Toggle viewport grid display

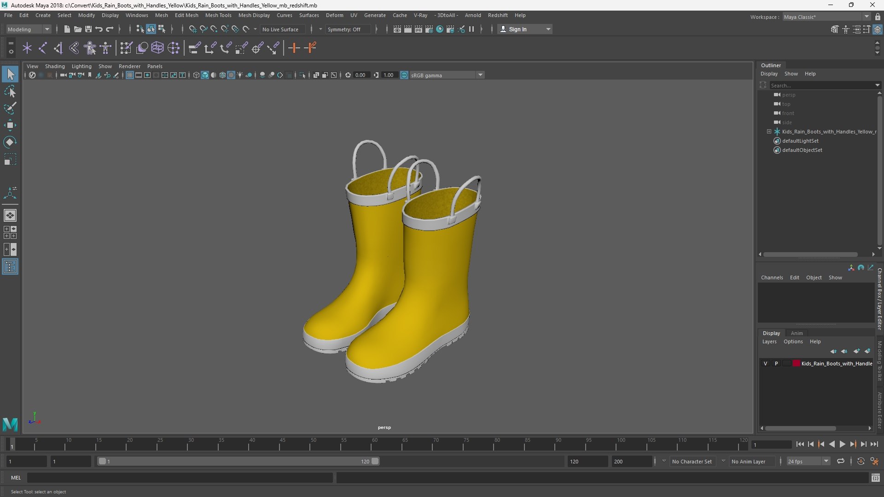pos(130,75)
